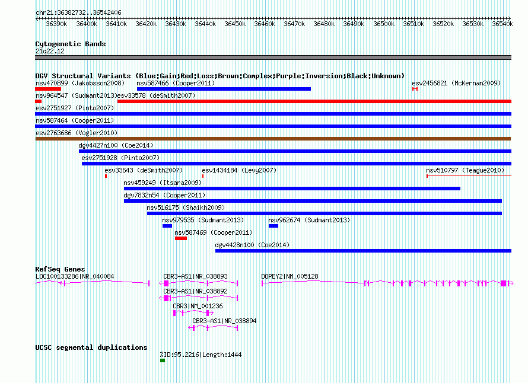Open variant nsv964547 (Sudmant2013) label
The image size is (528, 383).
(x=76, y=95)
